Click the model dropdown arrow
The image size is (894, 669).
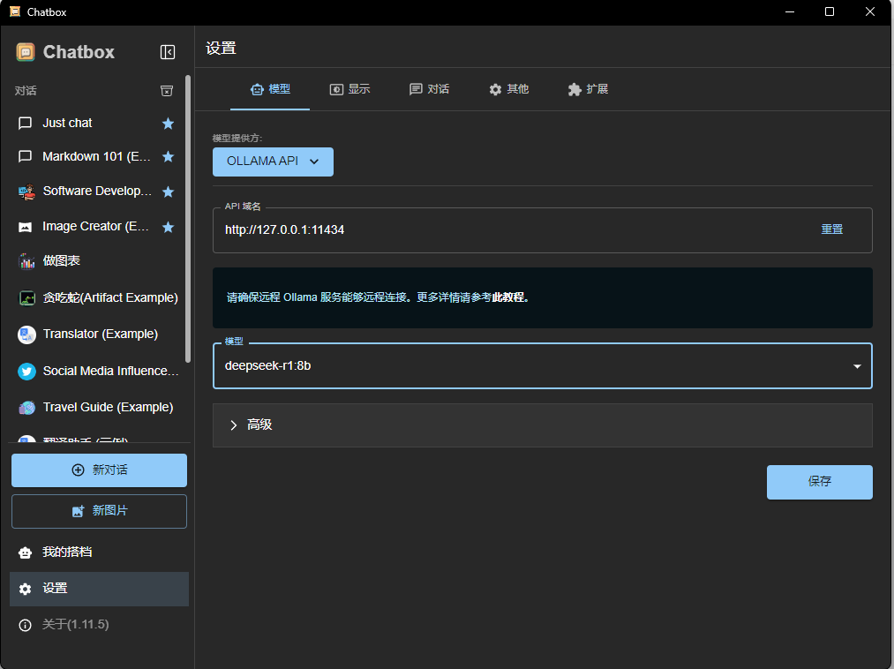tap(857, 366)
